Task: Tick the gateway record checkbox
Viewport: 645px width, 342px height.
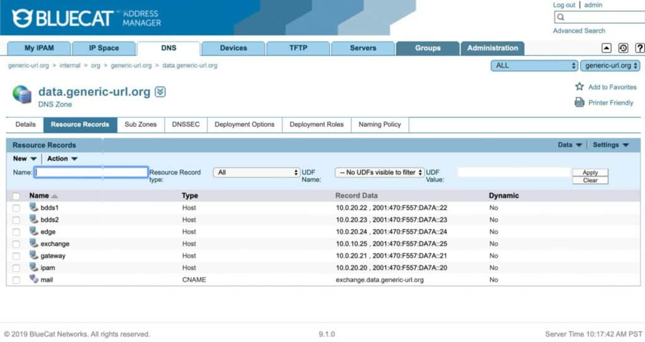Action: coord(16,256)
